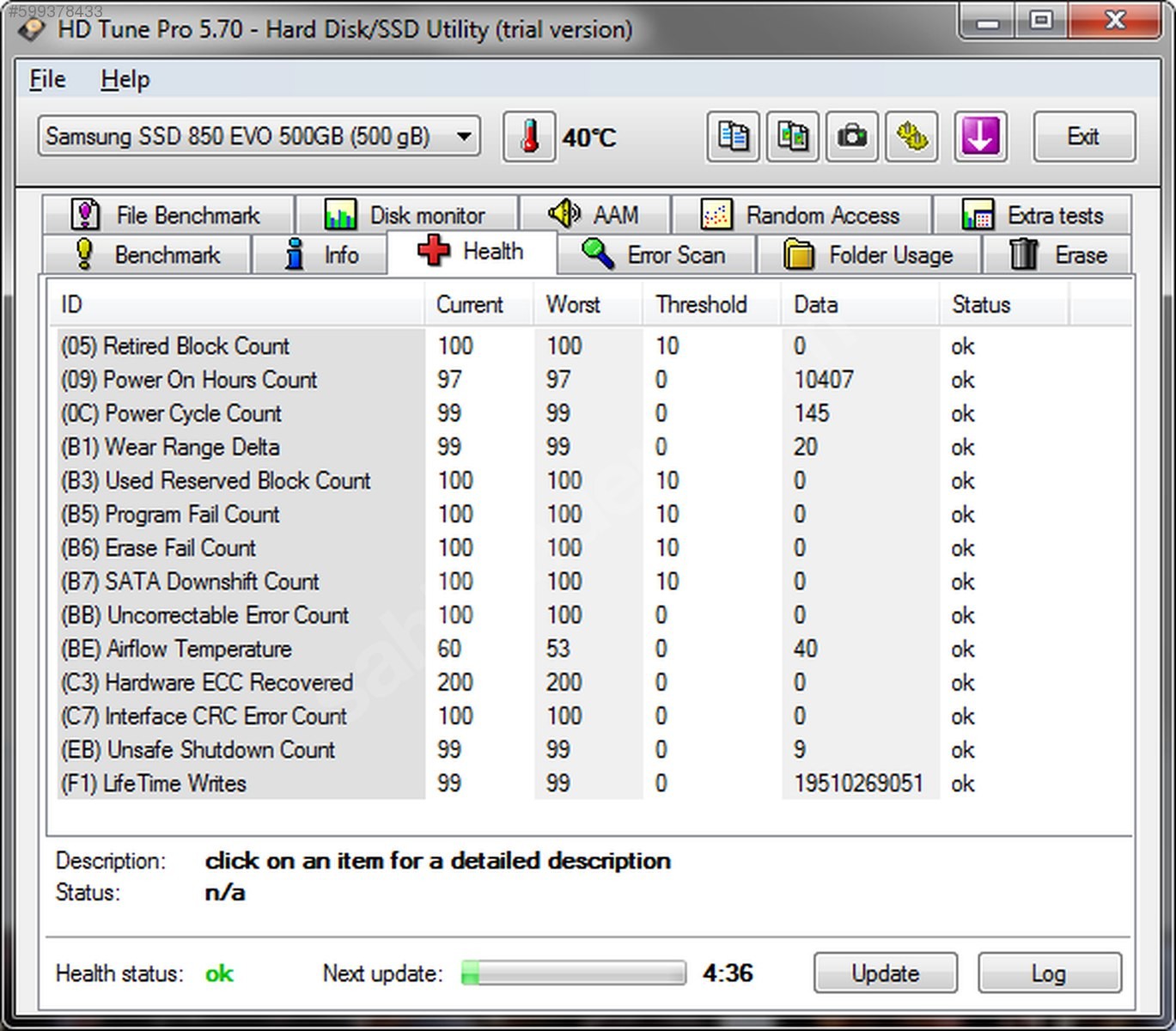
Task: Select the (B5) Program Fail Count row
Action: point(563,514)
